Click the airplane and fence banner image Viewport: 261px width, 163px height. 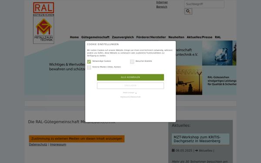pyautogui.click(x=189, y=80)
